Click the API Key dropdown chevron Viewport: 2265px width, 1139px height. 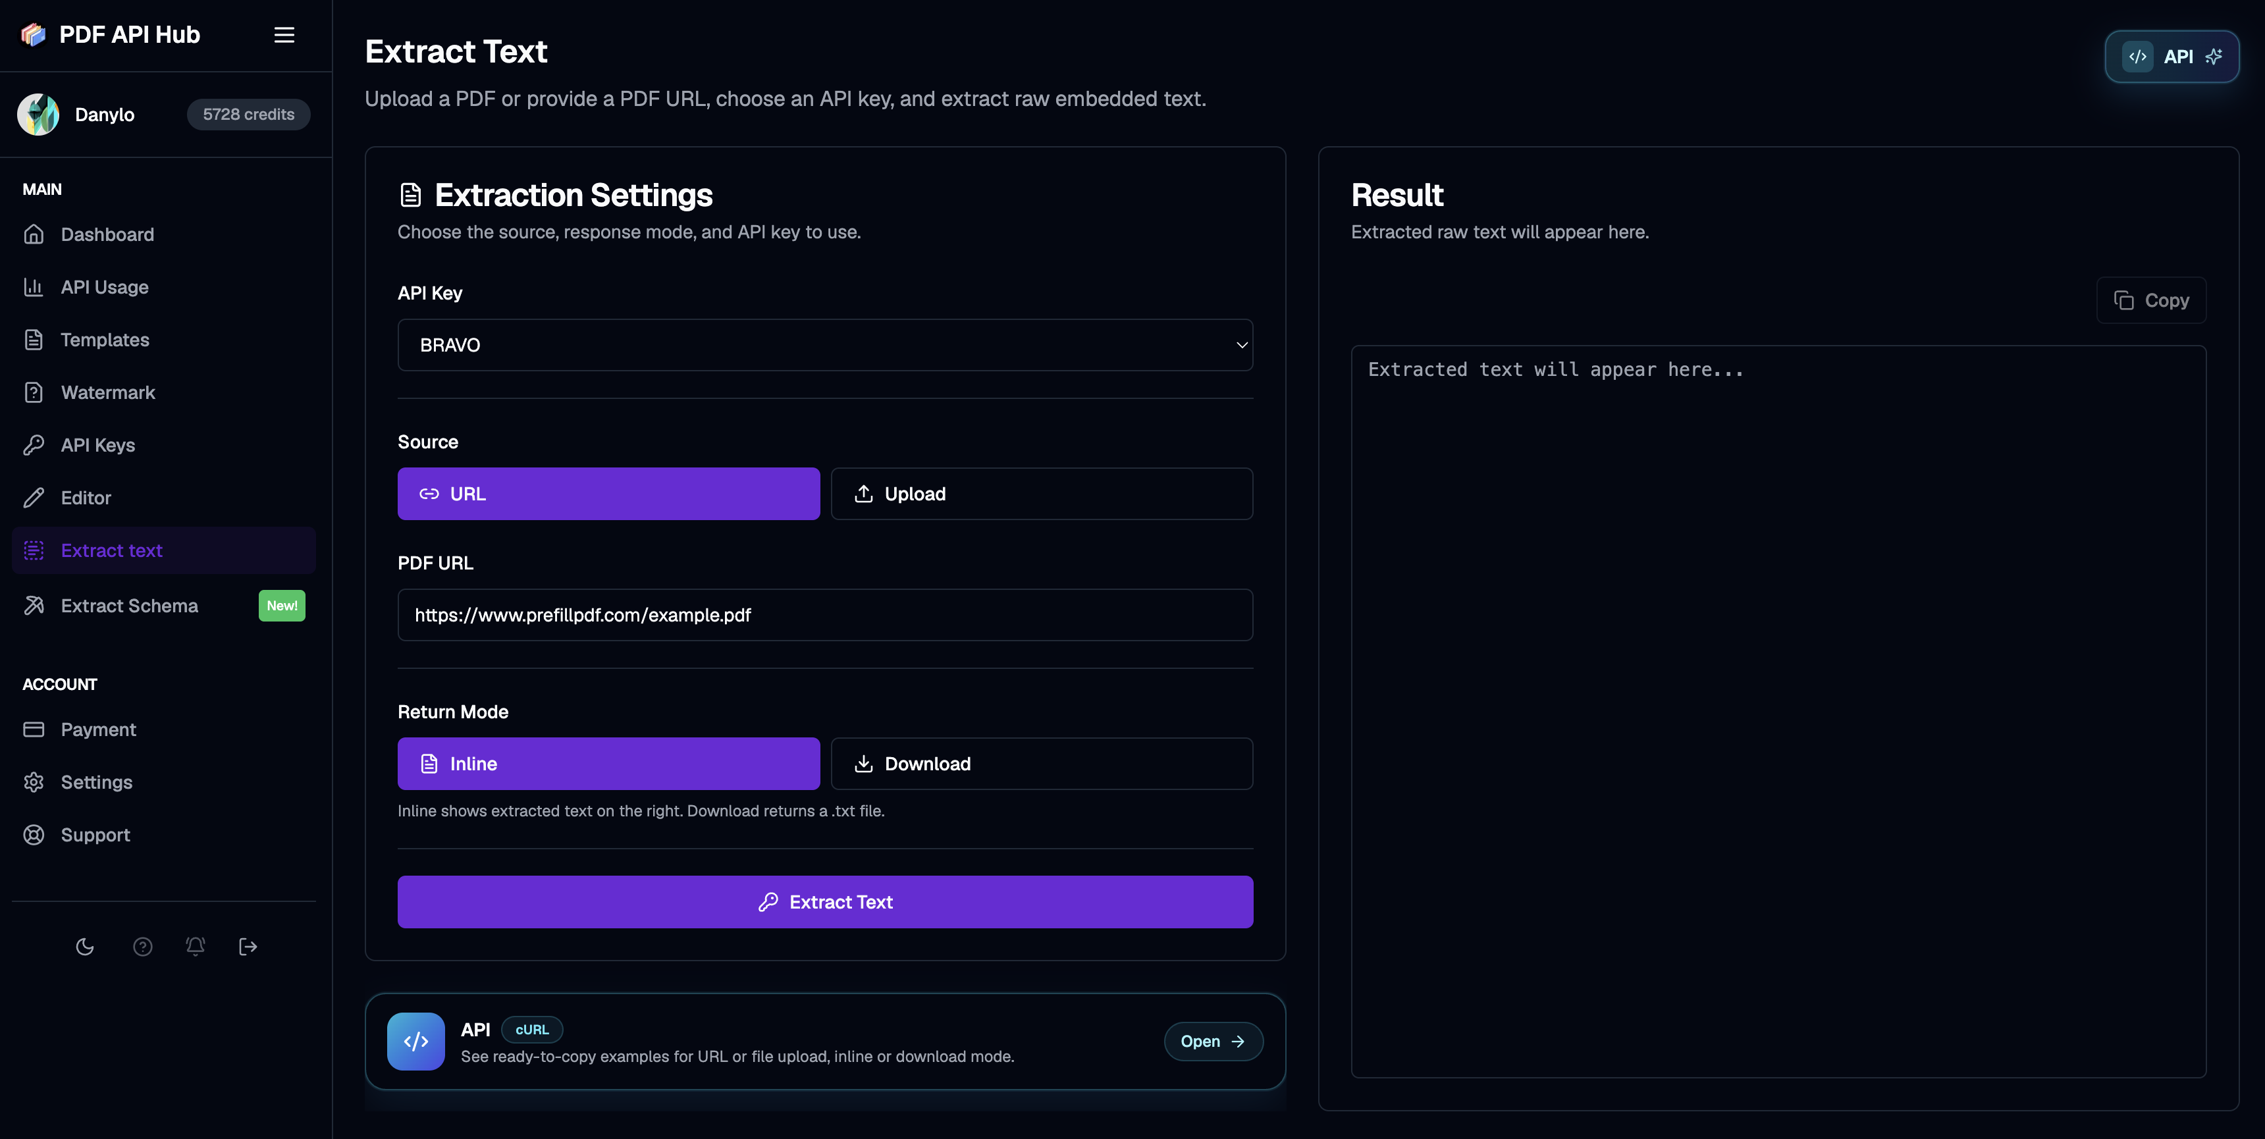click(x=1242, y=345)
